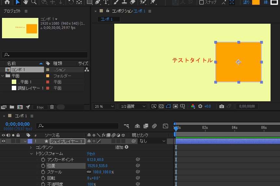
Task: Select the Zoom magnifier tool
Action: pos(34,2)
